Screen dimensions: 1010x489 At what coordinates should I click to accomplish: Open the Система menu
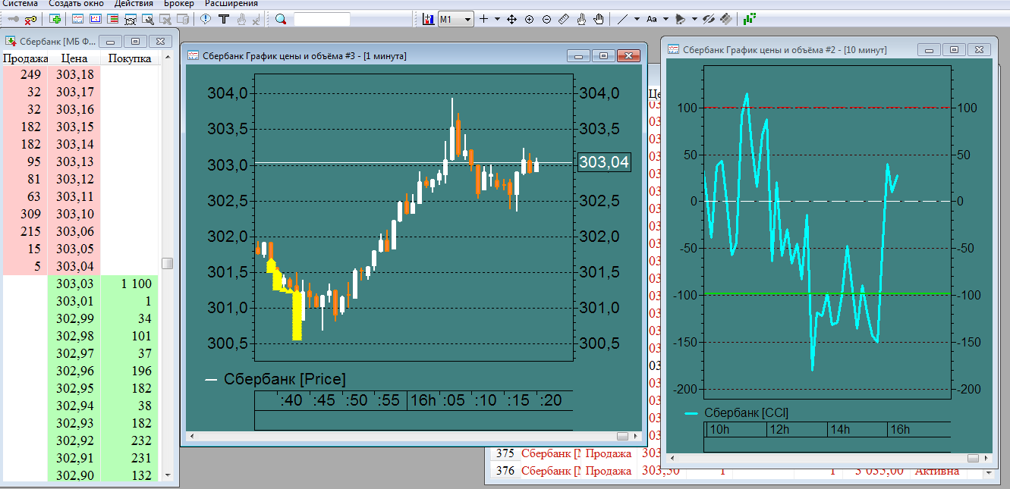pos(20,3)
